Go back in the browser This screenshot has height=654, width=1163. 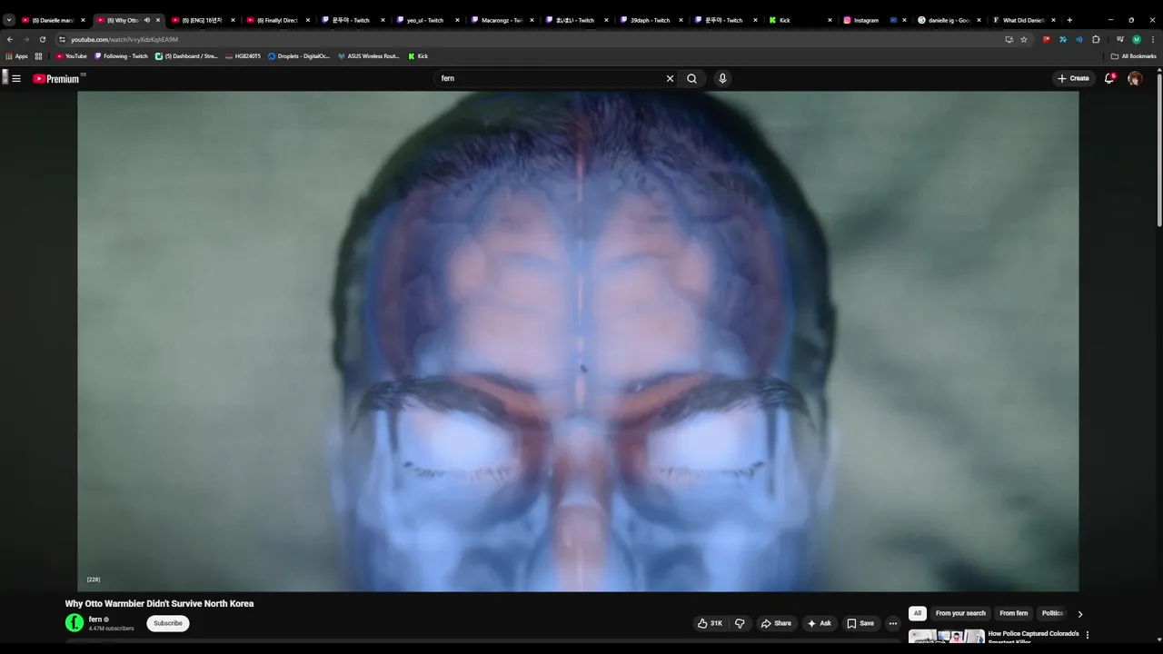(x=10, y=39)
